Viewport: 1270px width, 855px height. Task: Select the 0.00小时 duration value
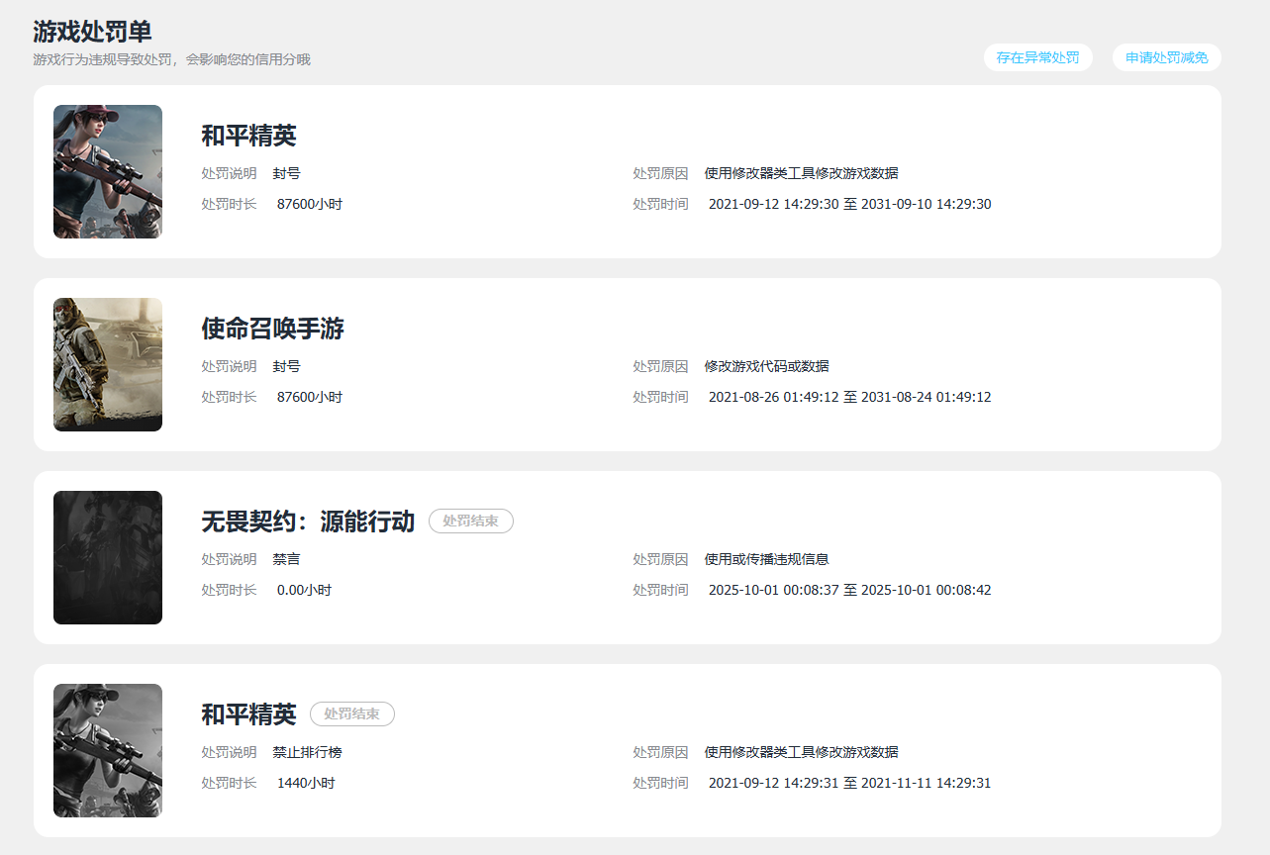pyautogui.click(x=304, y=590)
